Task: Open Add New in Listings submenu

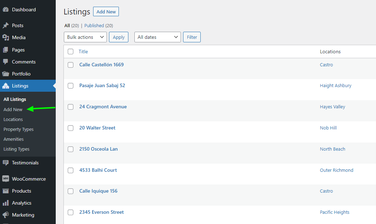Action: 13,109
